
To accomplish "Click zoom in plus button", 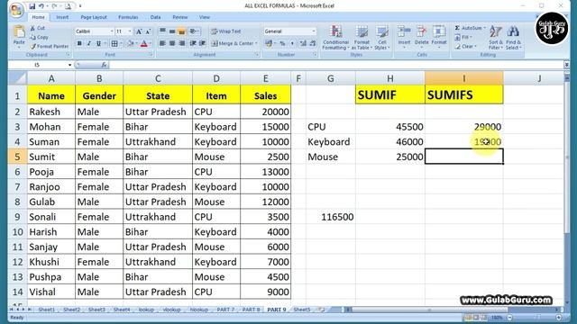I will (x=559, y=318).
